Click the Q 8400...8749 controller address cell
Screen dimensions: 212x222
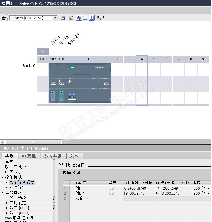tap(139, 188)
